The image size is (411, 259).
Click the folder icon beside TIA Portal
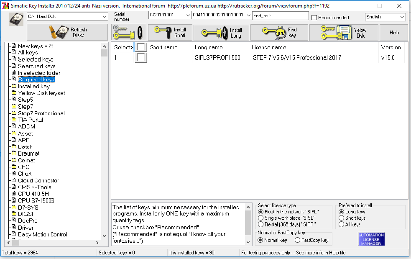point(14,120)
